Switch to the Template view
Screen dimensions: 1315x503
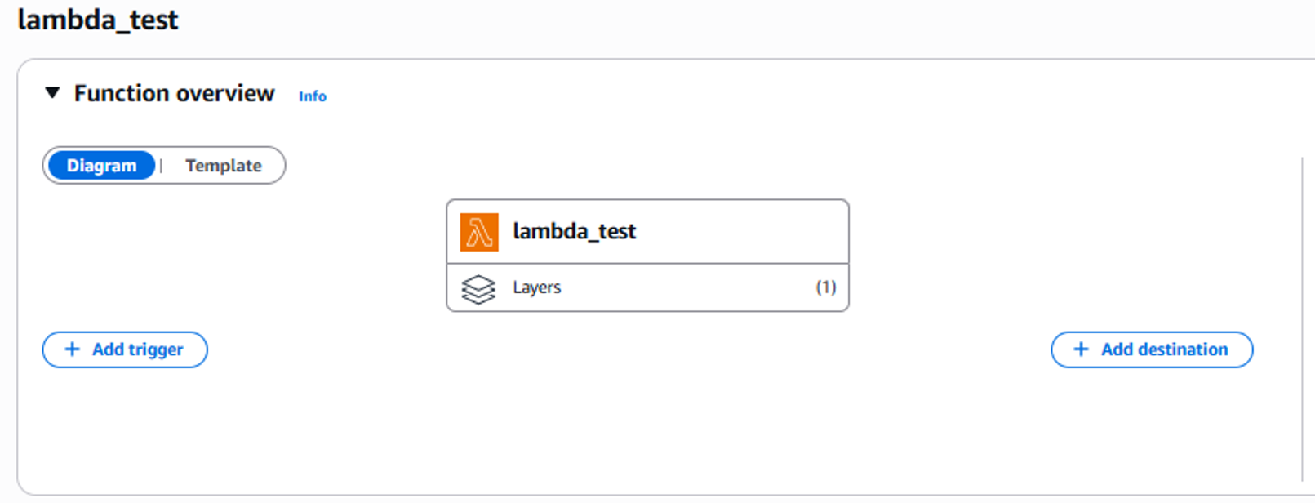[223, 166]
